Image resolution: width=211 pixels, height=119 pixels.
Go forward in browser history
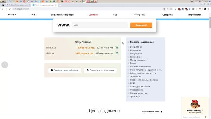click(x=6, y=9)
